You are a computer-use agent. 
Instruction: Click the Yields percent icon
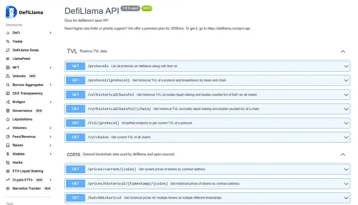pos(8,42)
